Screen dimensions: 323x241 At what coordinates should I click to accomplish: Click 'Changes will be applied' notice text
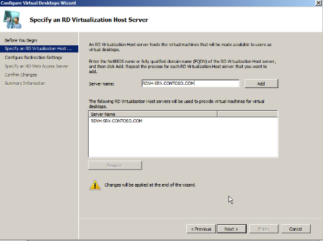coord(150,185)
